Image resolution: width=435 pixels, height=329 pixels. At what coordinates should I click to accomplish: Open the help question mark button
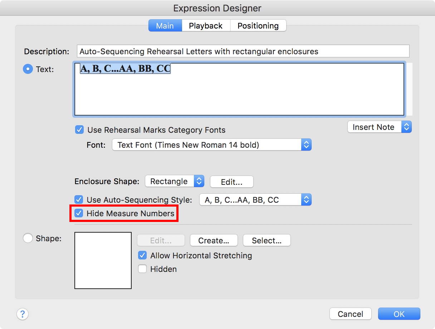23,314
